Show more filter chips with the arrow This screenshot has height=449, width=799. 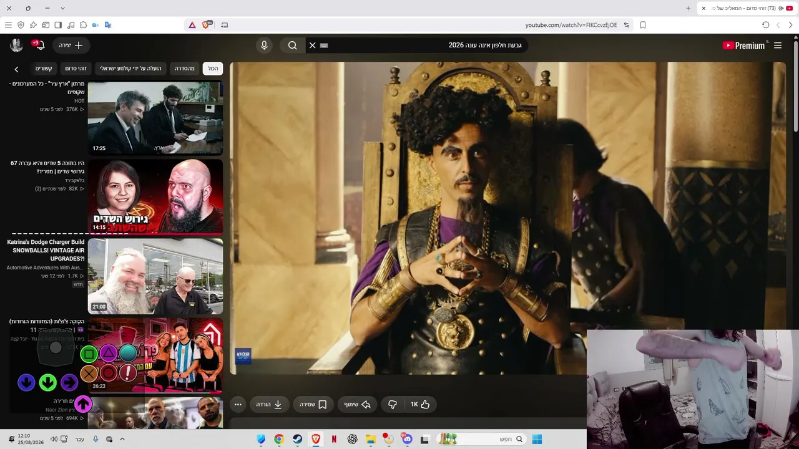click(16, 69)
